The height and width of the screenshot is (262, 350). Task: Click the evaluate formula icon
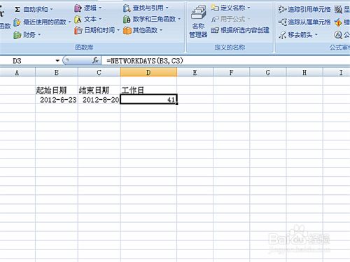[x=338, y=35]
